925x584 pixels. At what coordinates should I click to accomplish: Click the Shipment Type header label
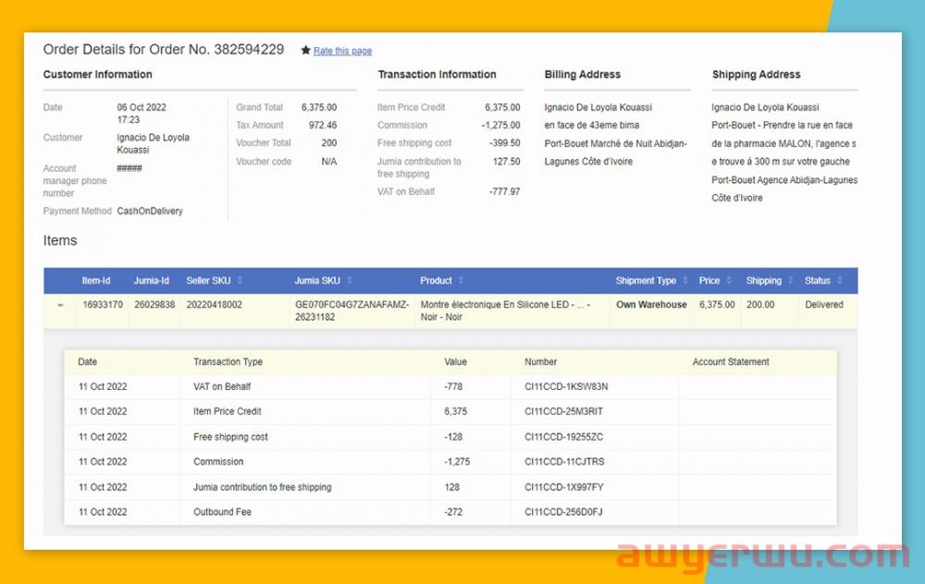pos(646,281)
